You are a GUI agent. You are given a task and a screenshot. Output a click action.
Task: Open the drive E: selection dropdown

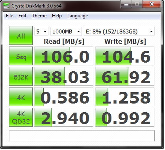pos(119,31)
